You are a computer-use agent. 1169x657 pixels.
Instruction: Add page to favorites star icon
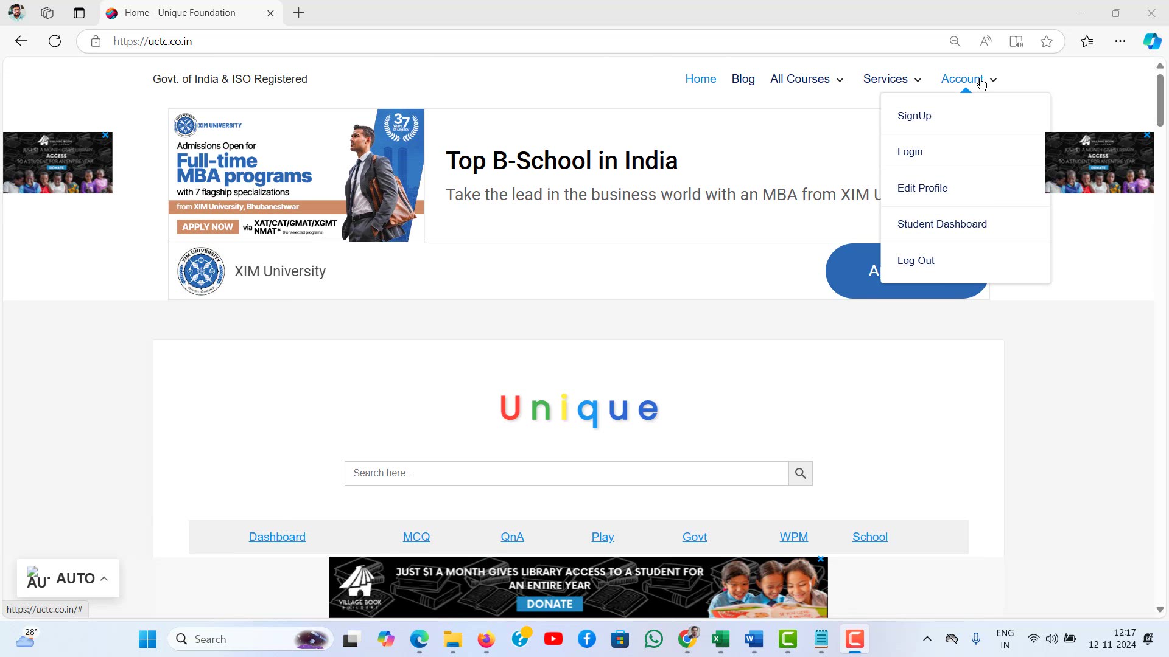point(1047,41)
